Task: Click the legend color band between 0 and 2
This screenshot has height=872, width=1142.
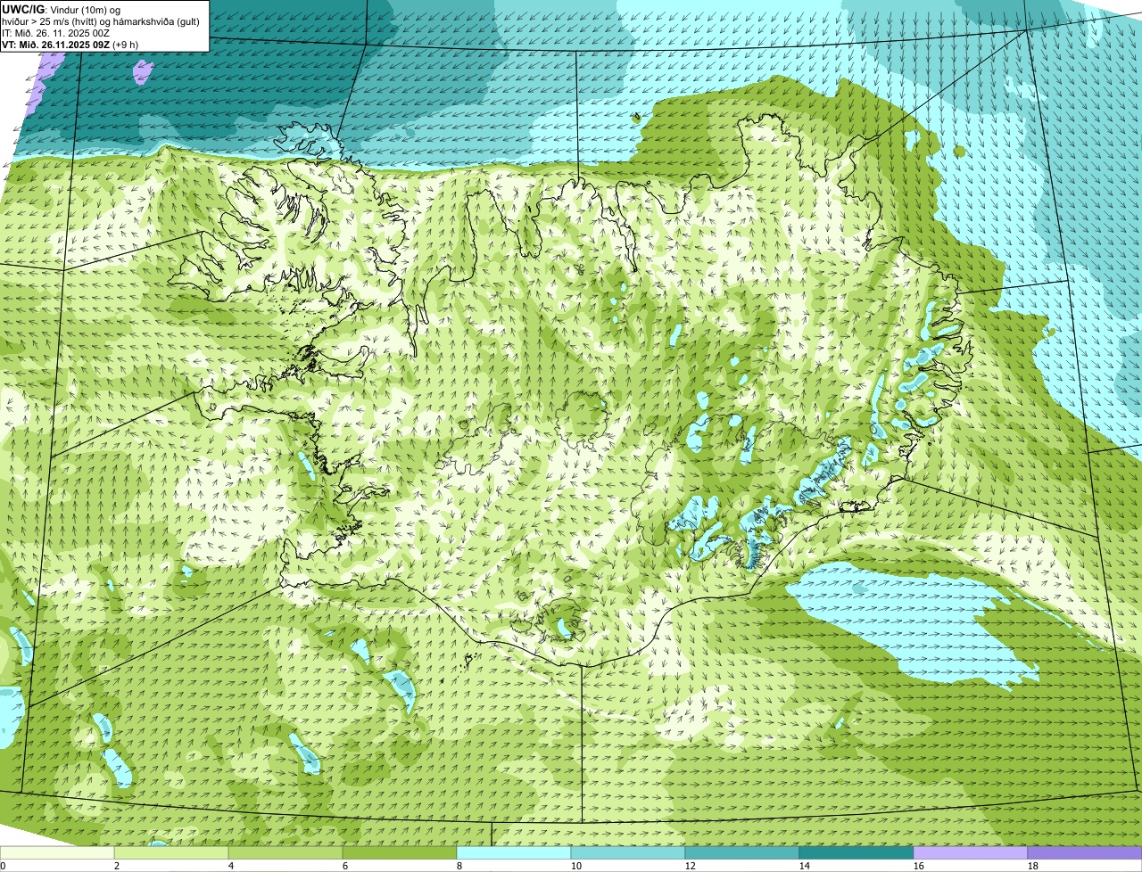Action: pos(57,853)
